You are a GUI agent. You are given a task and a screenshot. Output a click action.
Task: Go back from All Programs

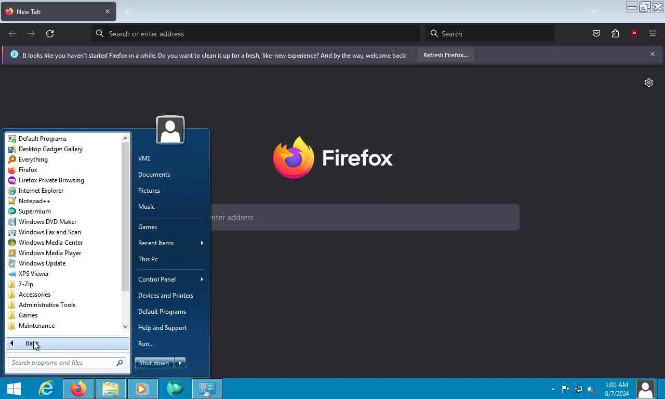tap(67, 343)
